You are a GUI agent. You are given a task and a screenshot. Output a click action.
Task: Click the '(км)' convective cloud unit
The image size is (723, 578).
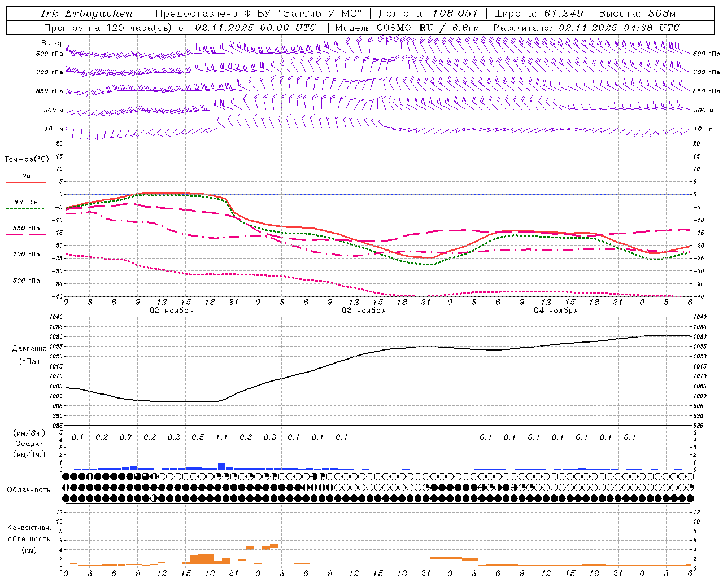(29, 550)
